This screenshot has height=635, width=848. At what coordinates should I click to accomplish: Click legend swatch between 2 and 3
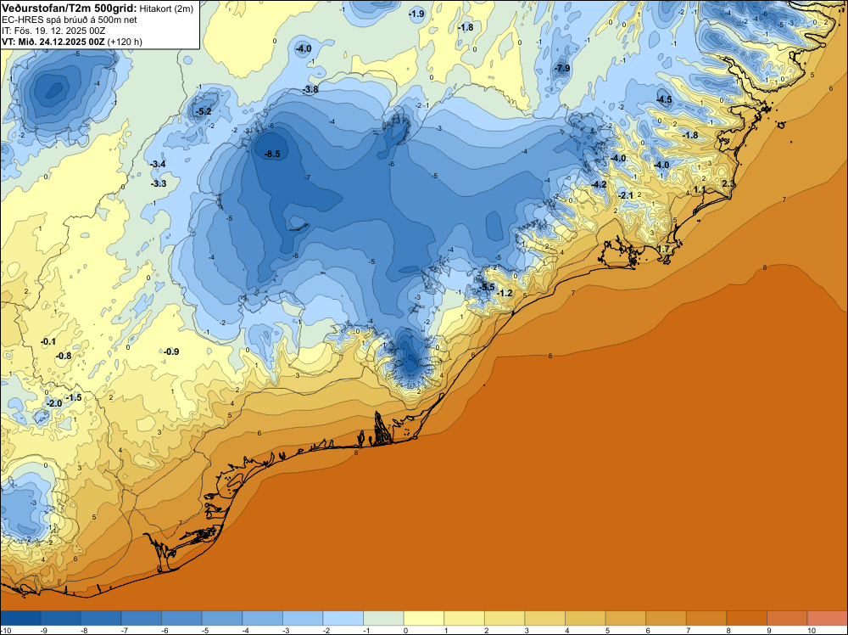pos(505,618)
